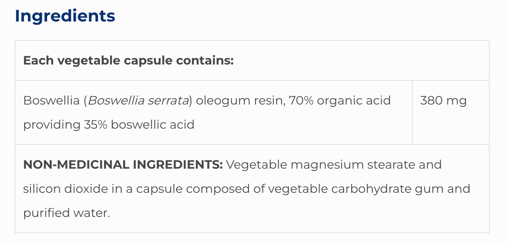Click the "purified water." text
This screenshot has width=507, height=243.
pyautogui.click(x=66, y=213)
